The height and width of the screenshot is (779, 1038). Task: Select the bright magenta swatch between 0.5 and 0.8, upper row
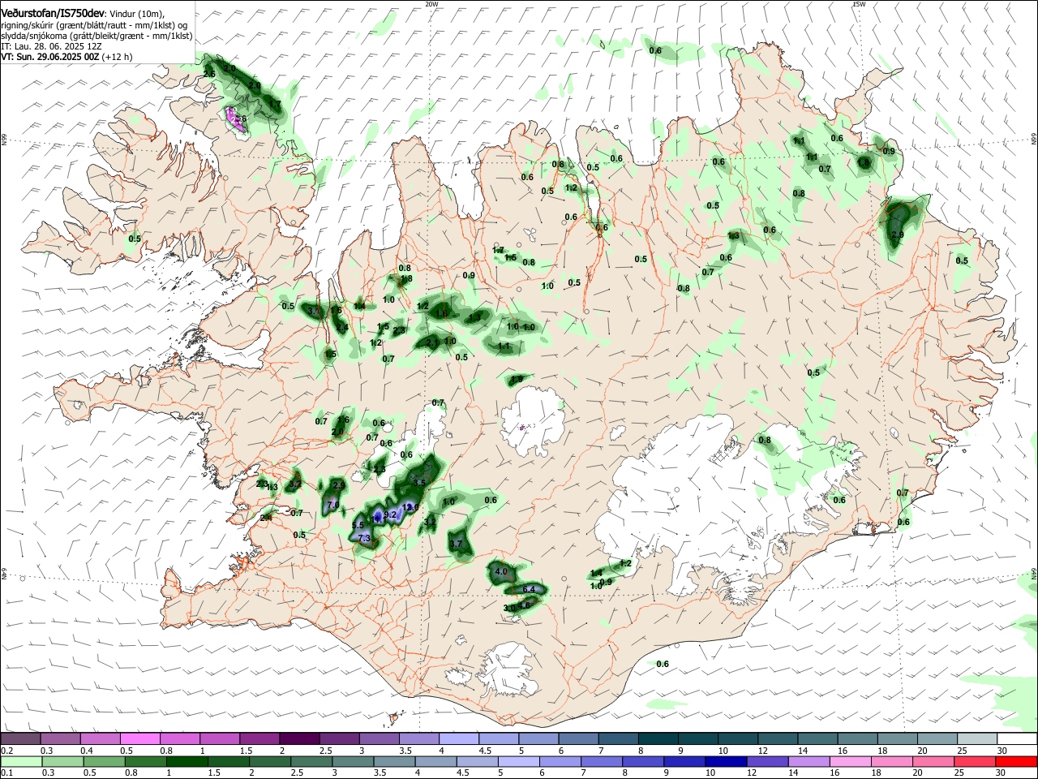pyautogui.click(x=139, y=738)
